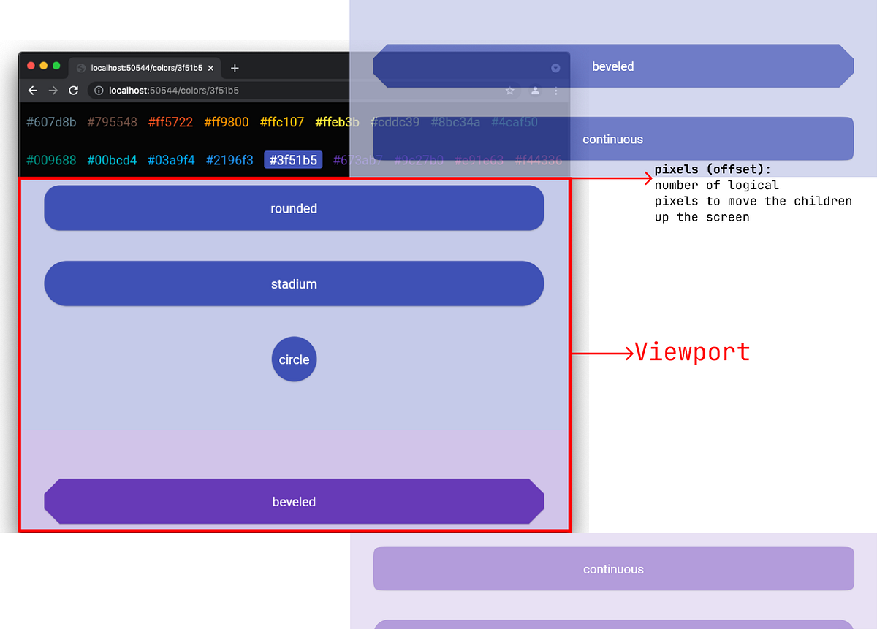This screenshot has height=629, width=877.
Task: Open the Chrome three-dot menu
Action: coord(555,91)
